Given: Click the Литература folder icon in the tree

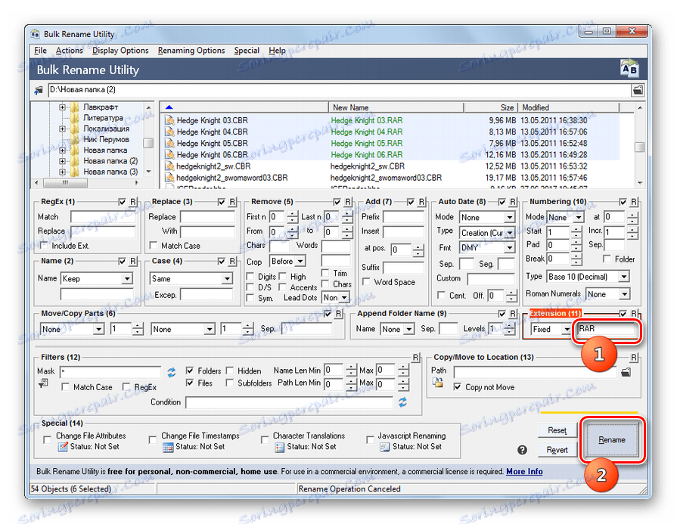Looking at the screenshot, I should click(x=75, y=118).
